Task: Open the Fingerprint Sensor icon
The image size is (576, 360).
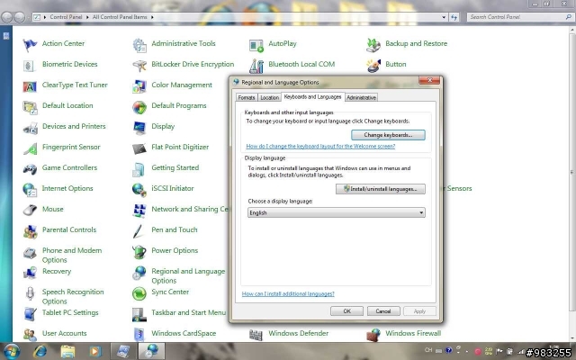Action: click(30, 148)
